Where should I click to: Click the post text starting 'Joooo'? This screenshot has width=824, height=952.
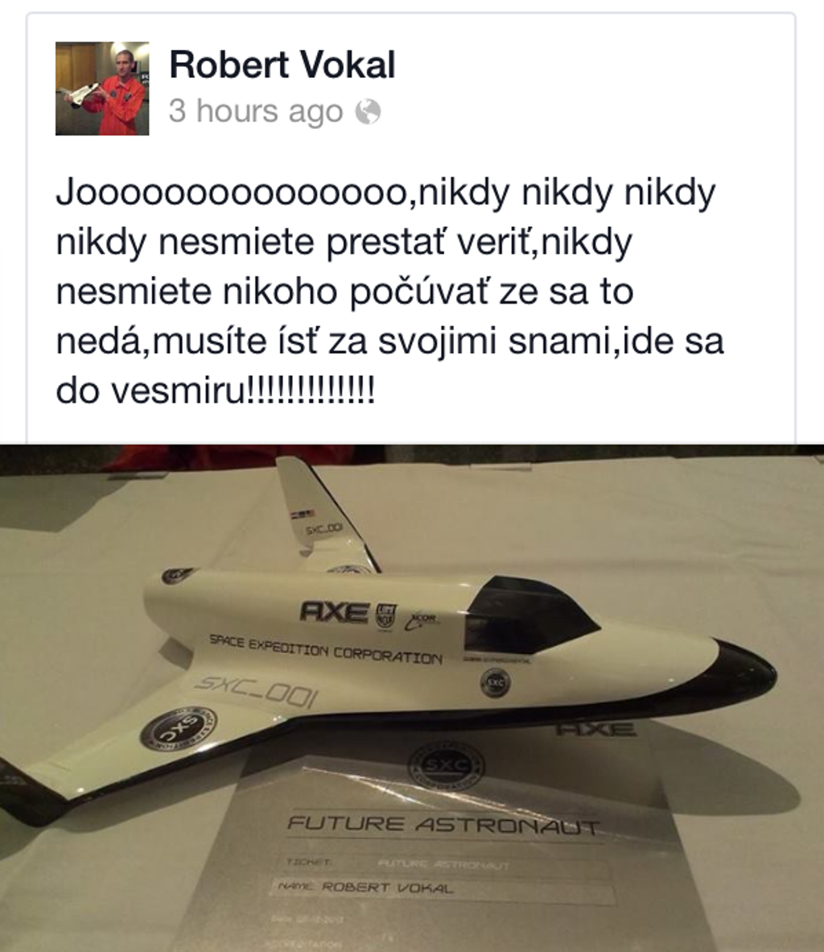[x=389, y=291]
